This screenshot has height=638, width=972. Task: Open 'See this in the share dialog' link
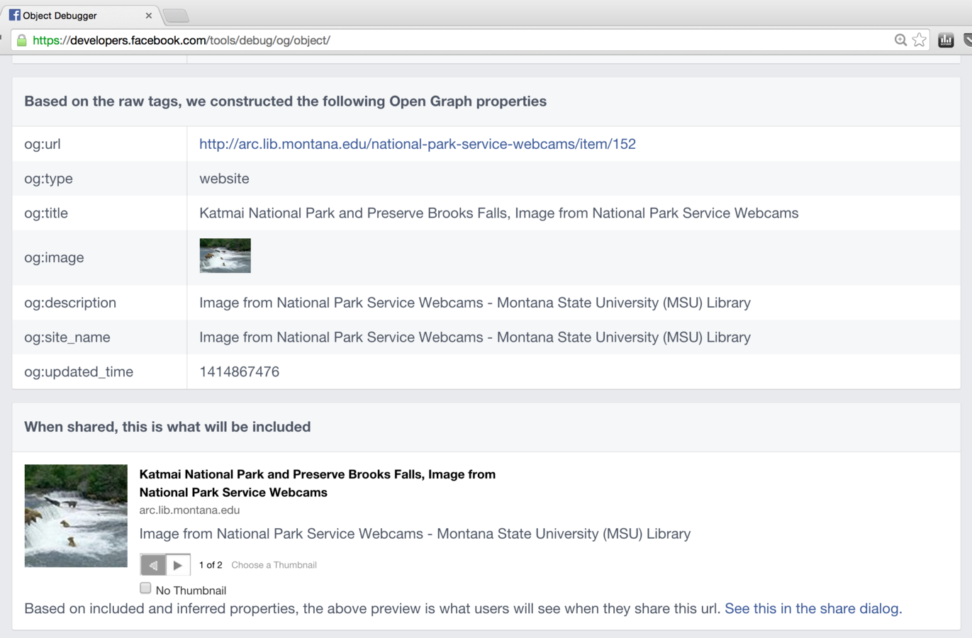(x=813, y=609)
